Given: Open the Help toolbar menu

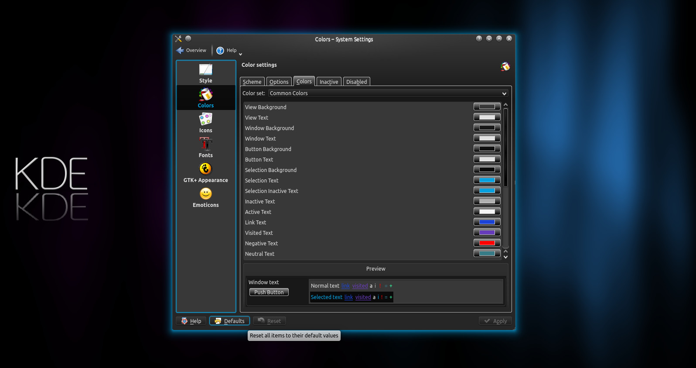Looking at the screenshot, I should 229,50.
